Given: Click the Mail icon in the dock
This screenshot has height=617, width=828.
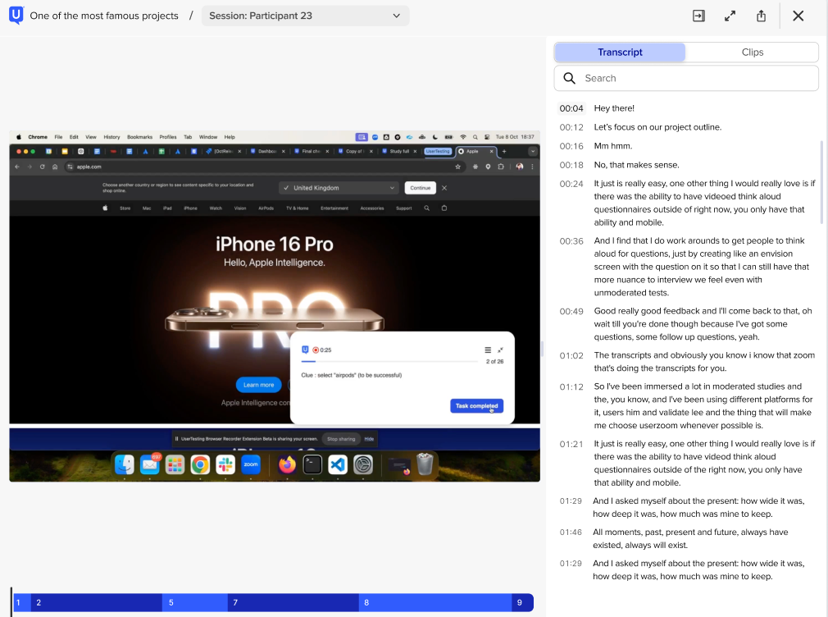Looking at the screenshot, I should (x=150, y=464).
